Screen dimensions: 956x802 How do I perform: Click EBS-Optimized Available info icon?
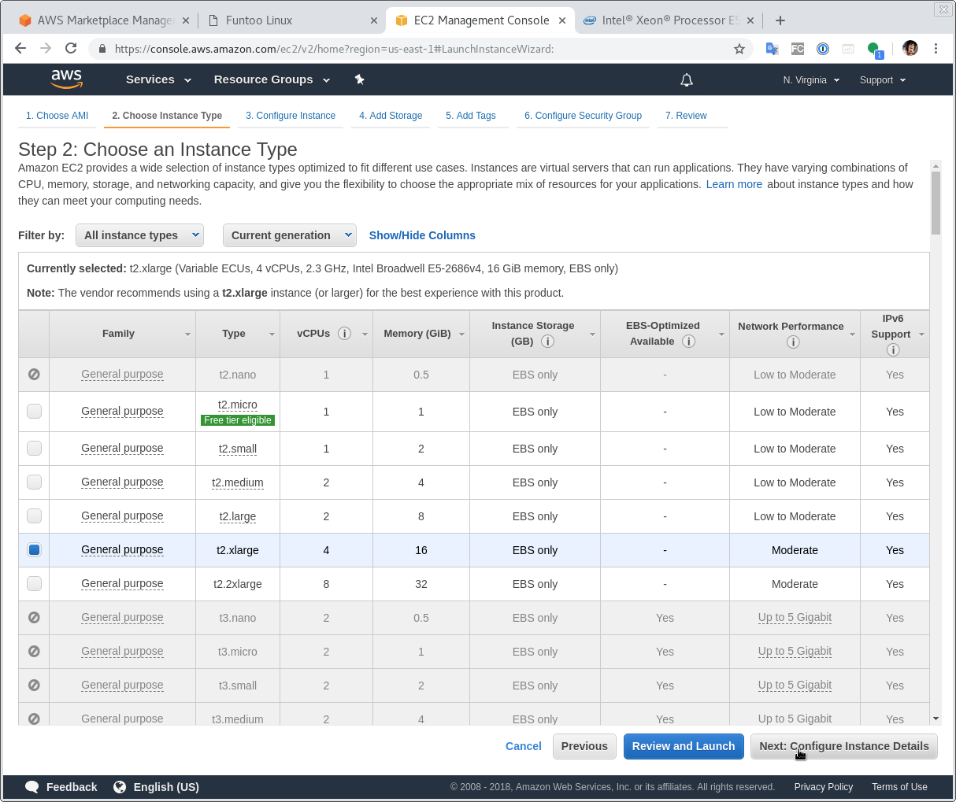point(688,342)
